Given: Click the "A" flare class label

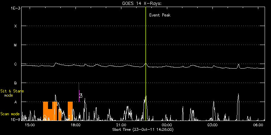Looking at the screenshot, I should click(x=16, y=102).
